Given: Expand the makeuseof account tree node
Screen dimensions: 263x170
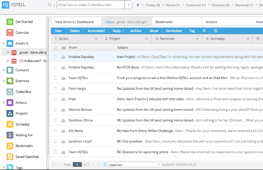Looking at the screenshot, I should pos(8,61).
